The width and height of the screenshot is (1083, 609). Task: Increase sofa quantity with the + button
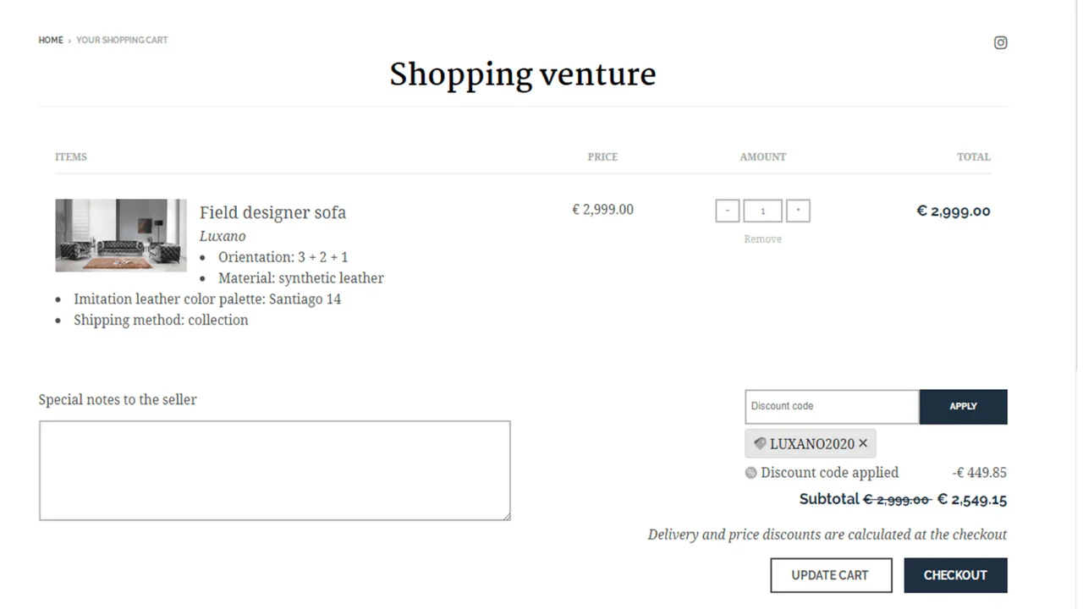point(798,210)
